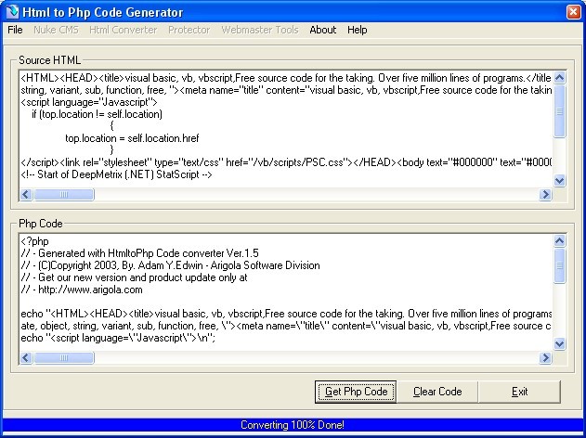Click the link rel="stylesheet" line in Source HTML
Screen dimensions: 586x438
286,162
